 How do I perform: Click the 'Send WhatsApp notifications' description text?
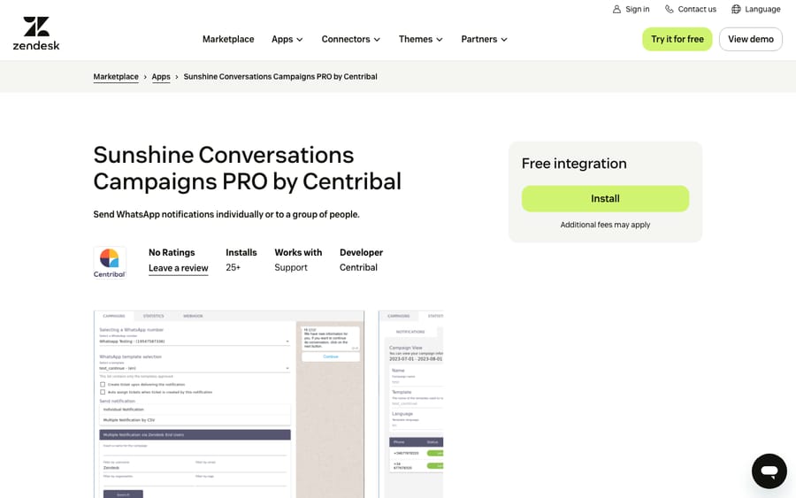pos(226,214)
